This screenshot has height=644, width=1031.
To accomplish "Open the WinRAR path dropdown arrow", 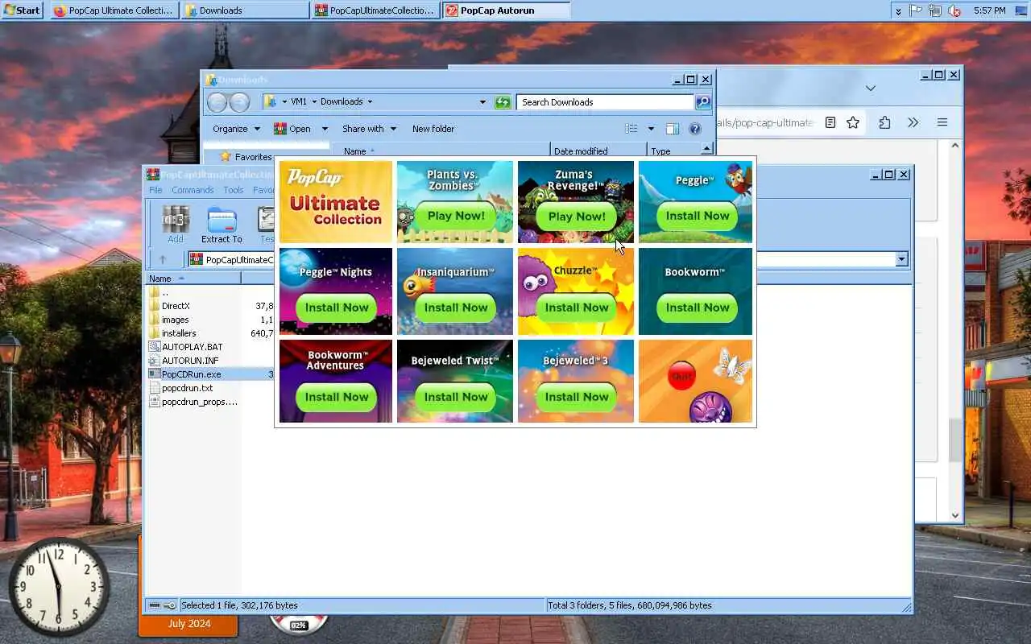I will click(901, 259).
